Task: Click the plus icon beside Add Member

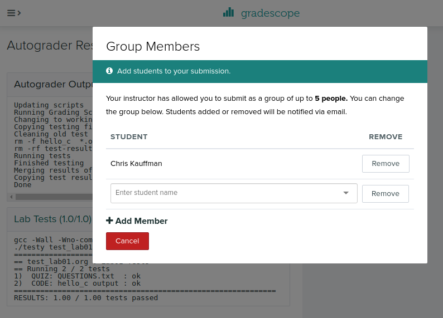Action: 109,221
